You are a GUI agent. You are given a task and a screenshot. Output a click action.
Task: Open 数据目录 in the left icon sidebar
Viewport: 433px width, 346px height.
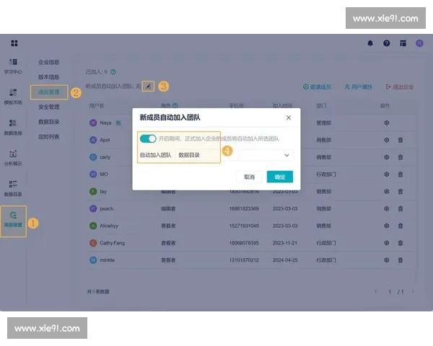(13, 189)
